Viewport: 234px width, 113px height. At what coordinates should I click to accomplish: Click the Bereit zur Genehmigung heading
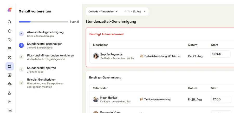(x=105, y=77)
